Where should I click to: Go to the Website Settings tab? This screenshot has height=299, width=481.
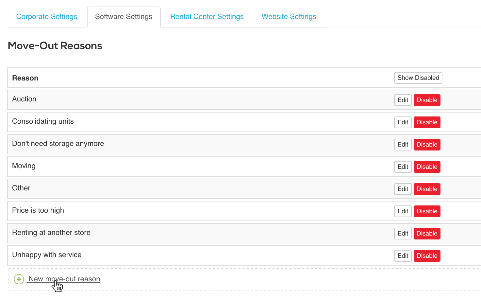pyautogui.click(x=289, y=17)
